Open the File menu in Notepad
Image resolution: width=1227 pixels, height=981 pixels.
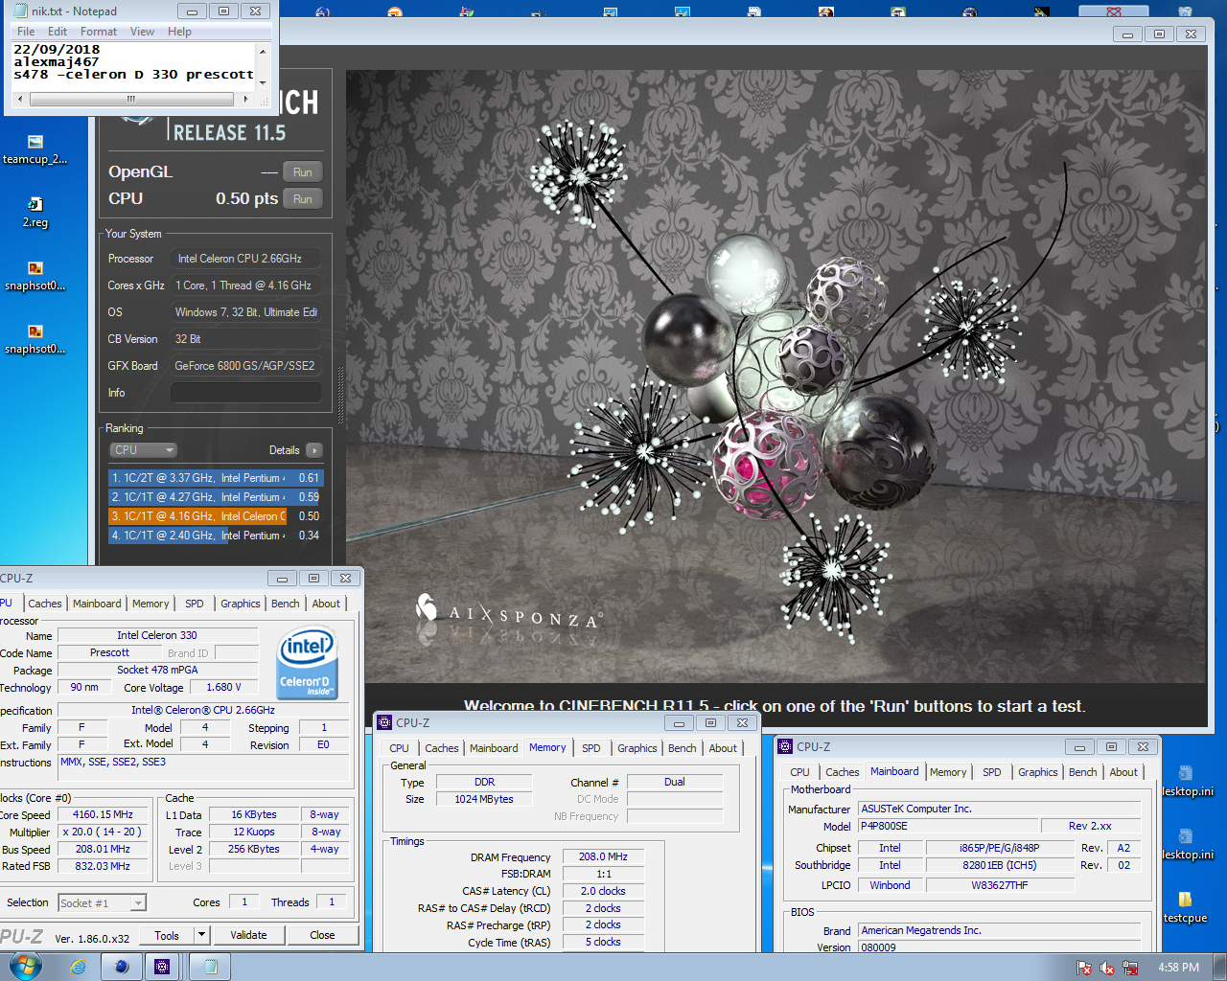point(26,32)
